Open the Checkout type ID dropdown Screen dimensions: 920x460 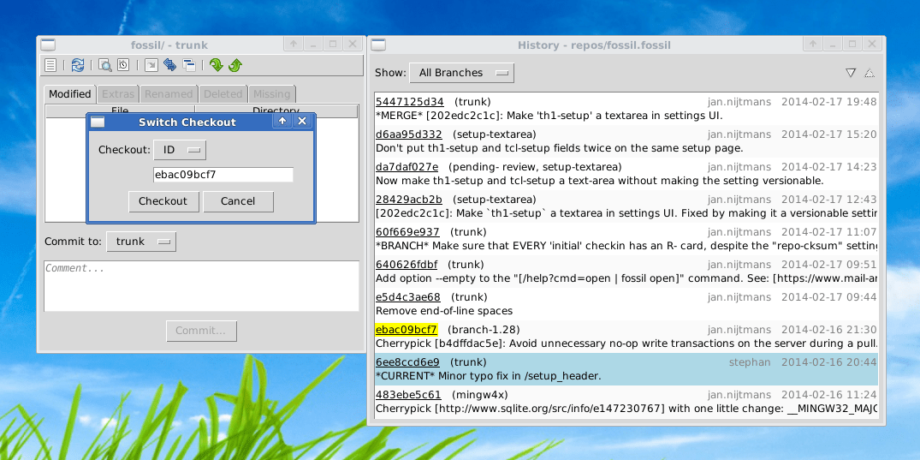click(x=180, y=150)
